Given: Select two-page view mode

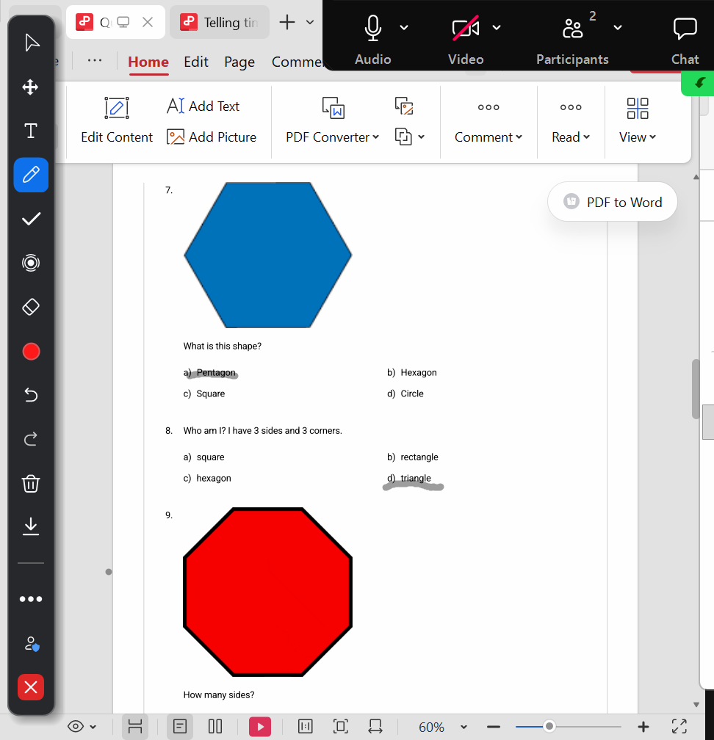Looking at the screenshot, I should 214,726.
